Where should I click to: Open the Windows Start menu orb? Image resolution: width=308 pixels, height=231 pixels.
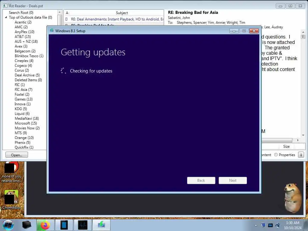coord(8,225)
